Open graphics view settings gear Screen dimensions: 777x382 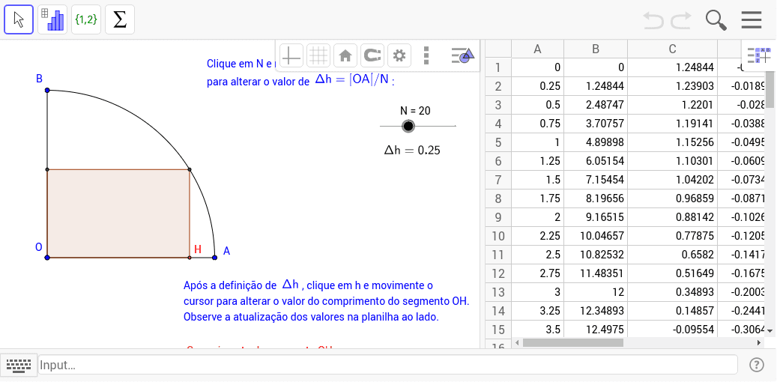[x=399, y=55]
